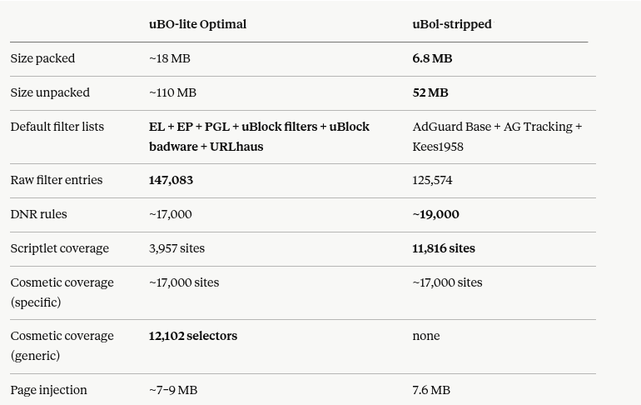
Task: Click the uBol-stripped column header
Action: 452,24
